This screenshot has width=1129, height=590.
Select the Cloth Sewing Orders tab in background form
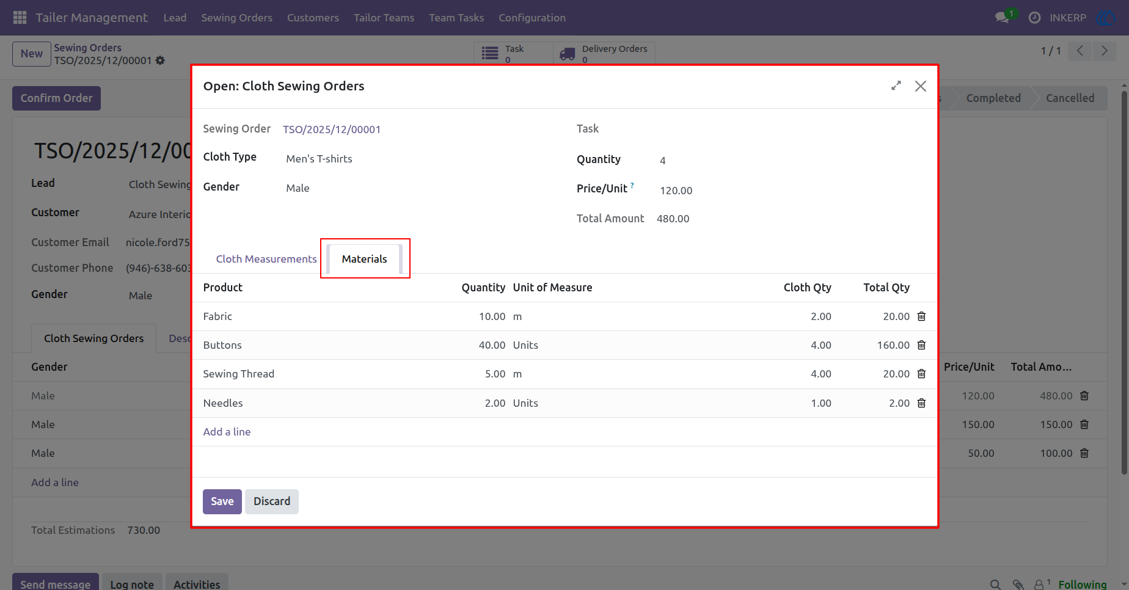[x=93, y=338]
